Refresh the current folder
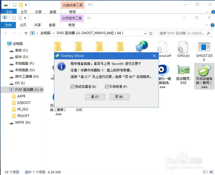The width and height of the screenshot is (215, 175). click(151, 33)
